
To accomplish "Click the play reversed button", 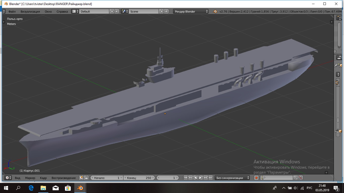I will (195, 178).
